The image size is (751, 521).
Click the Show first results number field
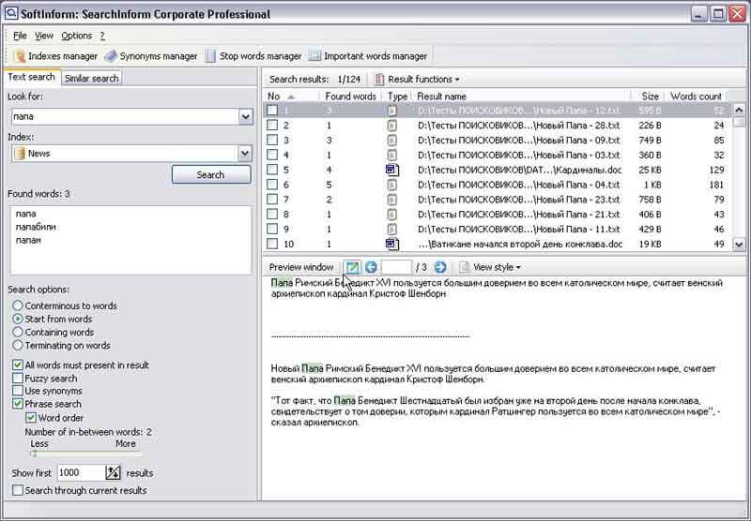point(81,472)
